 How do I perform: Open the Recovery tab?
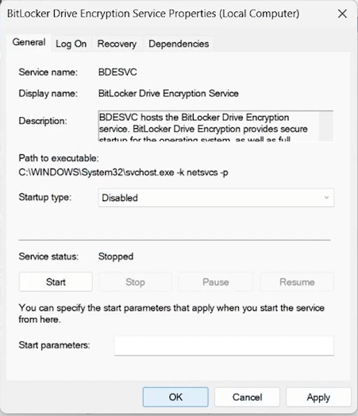pos(117,44)
